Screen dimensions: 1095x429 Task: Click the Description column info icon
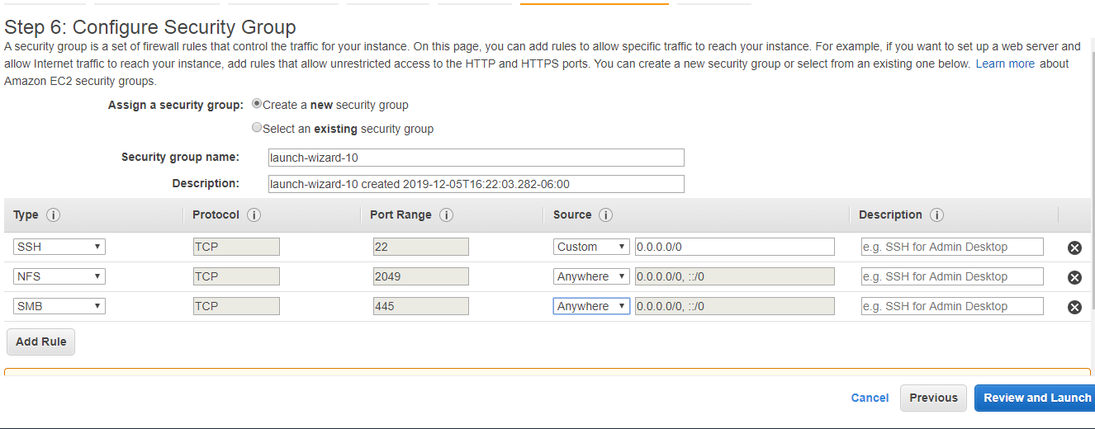pyautogui.click(x=937, y=215)
